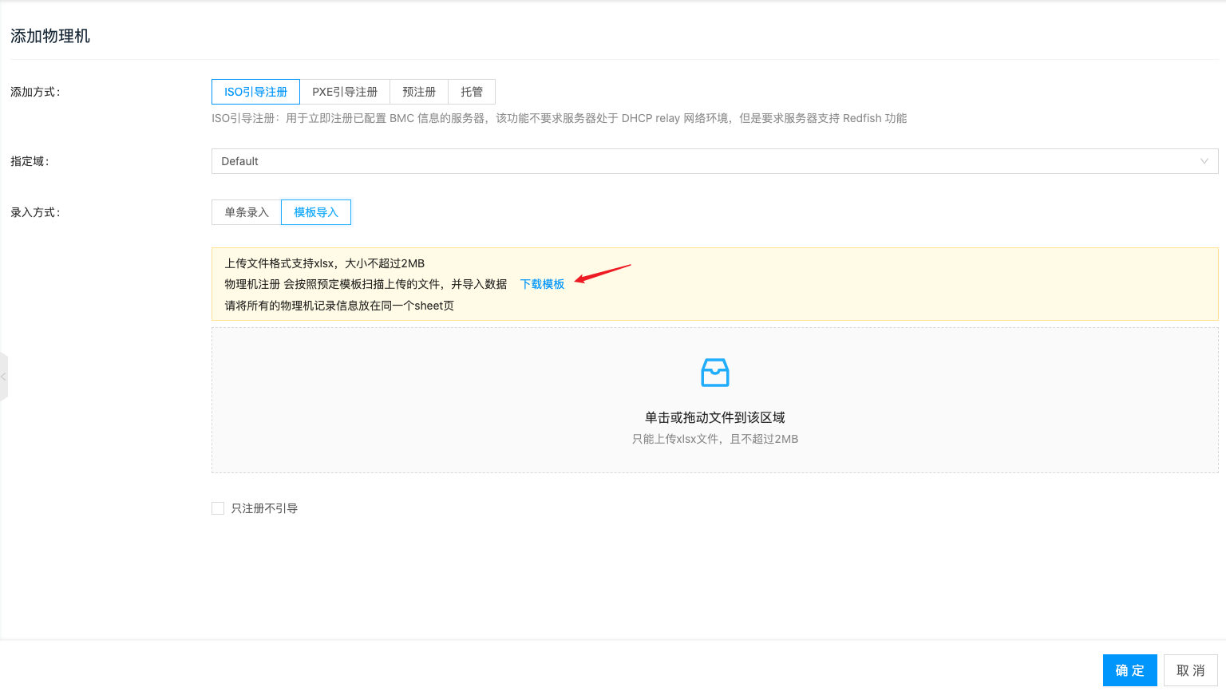Click the 只能上传xlsx文件 hint in the upload zone

pyautogui.click(x=714, y=439)
